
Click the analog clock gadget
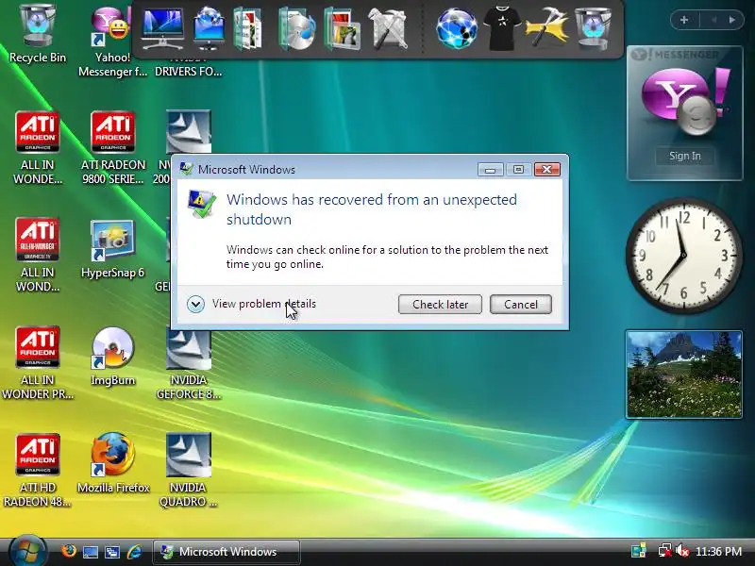pos(683,255)
